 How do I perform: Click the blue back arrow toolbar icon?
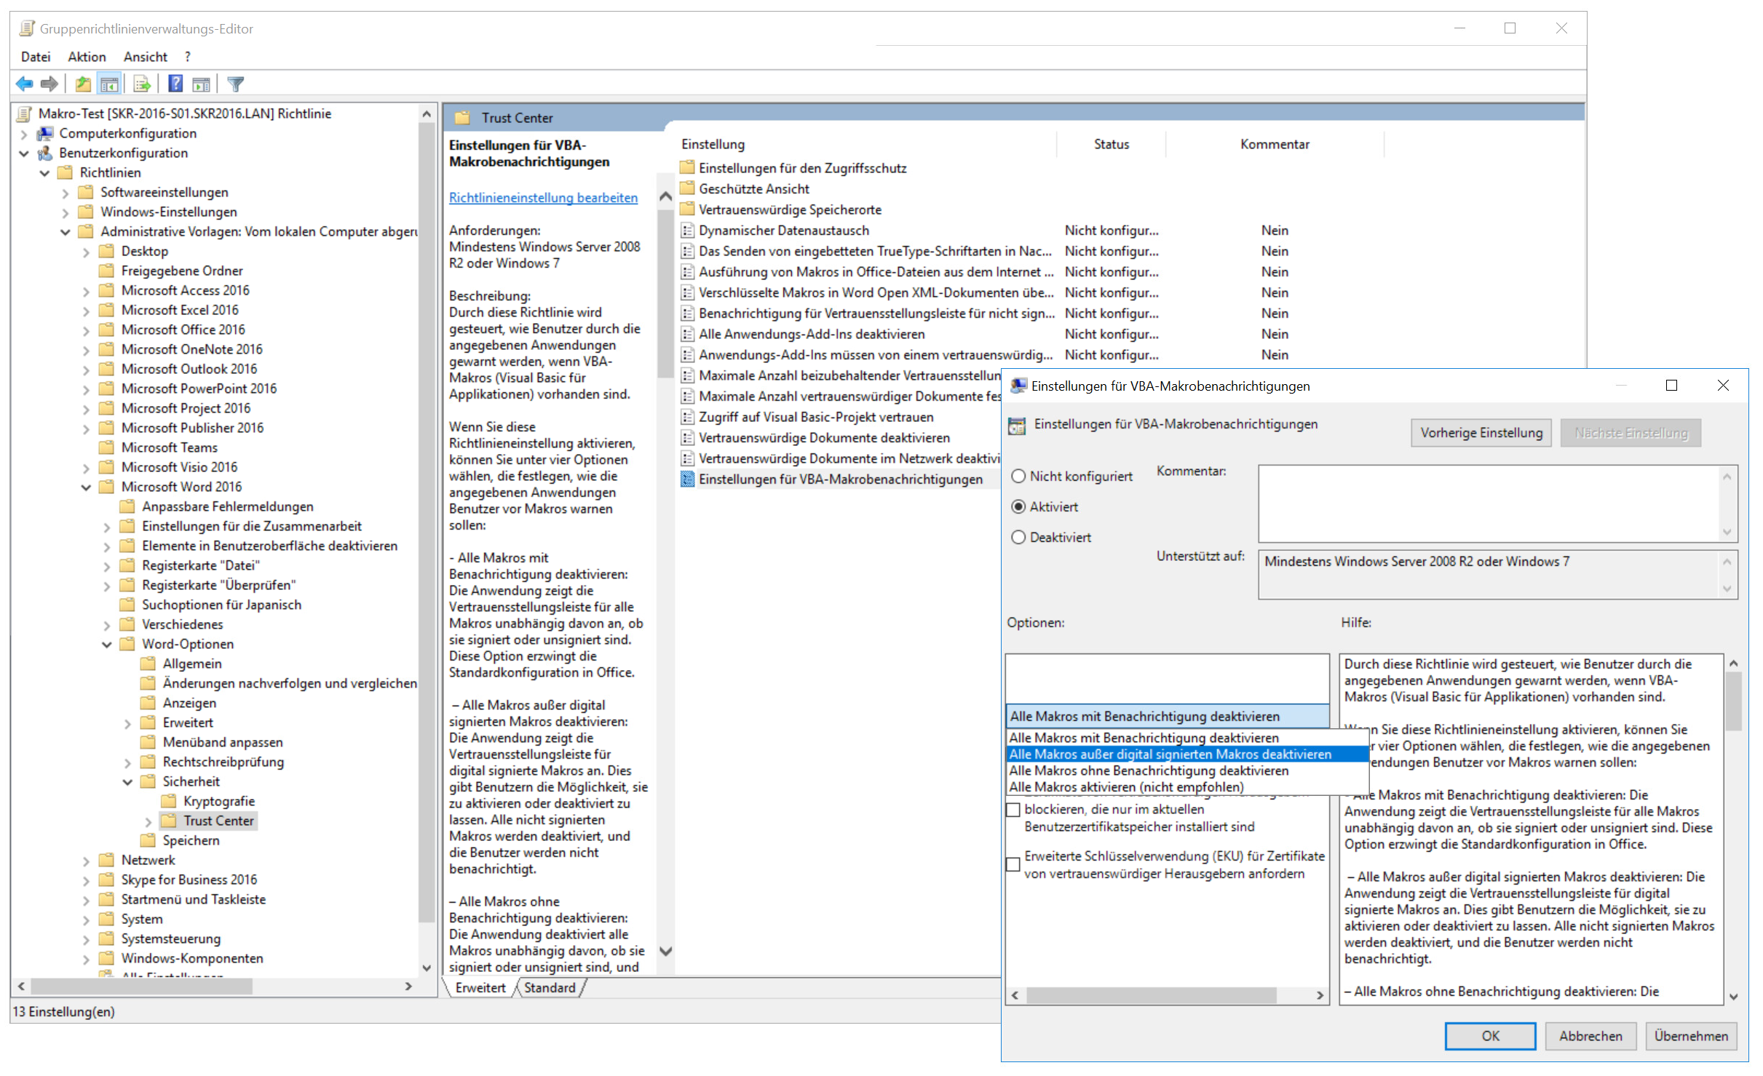[24, 84]
